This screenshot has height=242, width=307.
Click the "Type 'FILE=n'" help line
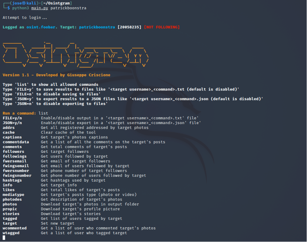(x=52, y=94)
